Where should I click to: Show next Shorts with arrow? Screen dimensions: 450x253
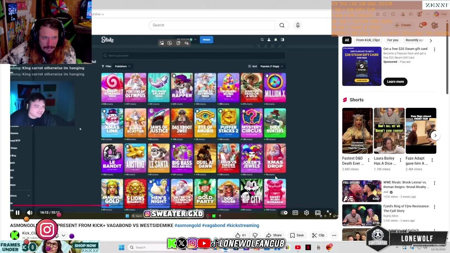pyautogui.click(x=435, y=136)
